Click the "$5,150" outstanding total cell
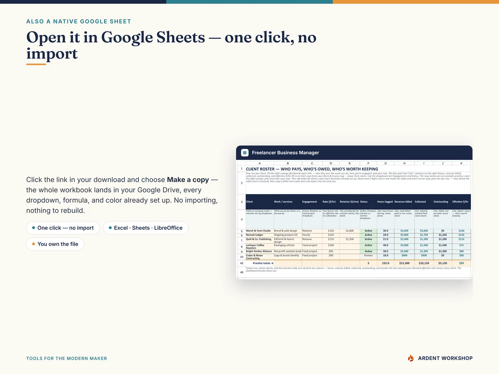The height and width of the screenshot is (374, 499). [443, 263]
